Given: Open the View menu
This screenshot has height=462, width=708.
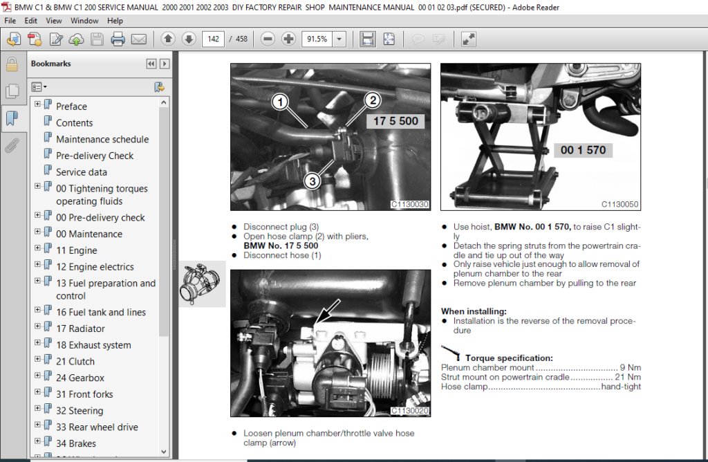Looking at the screenshot, I should (x=54, y=21).
